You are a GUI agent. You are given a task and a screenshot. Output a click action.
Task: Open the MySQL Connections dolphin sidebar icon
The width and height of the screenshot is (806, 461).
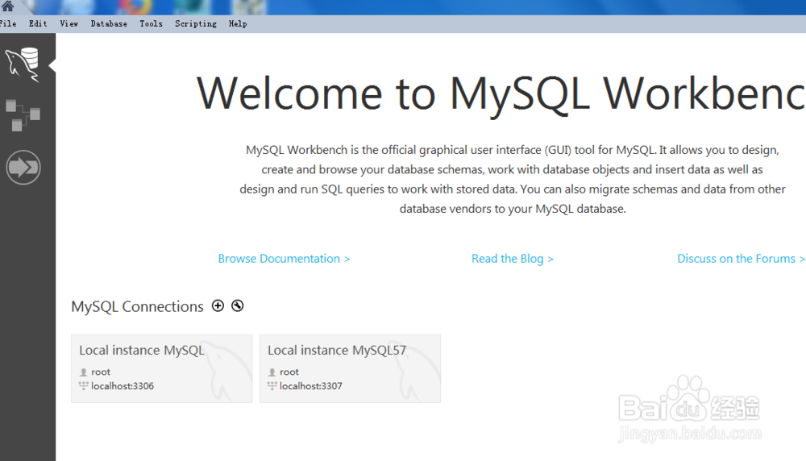(23, 64)
